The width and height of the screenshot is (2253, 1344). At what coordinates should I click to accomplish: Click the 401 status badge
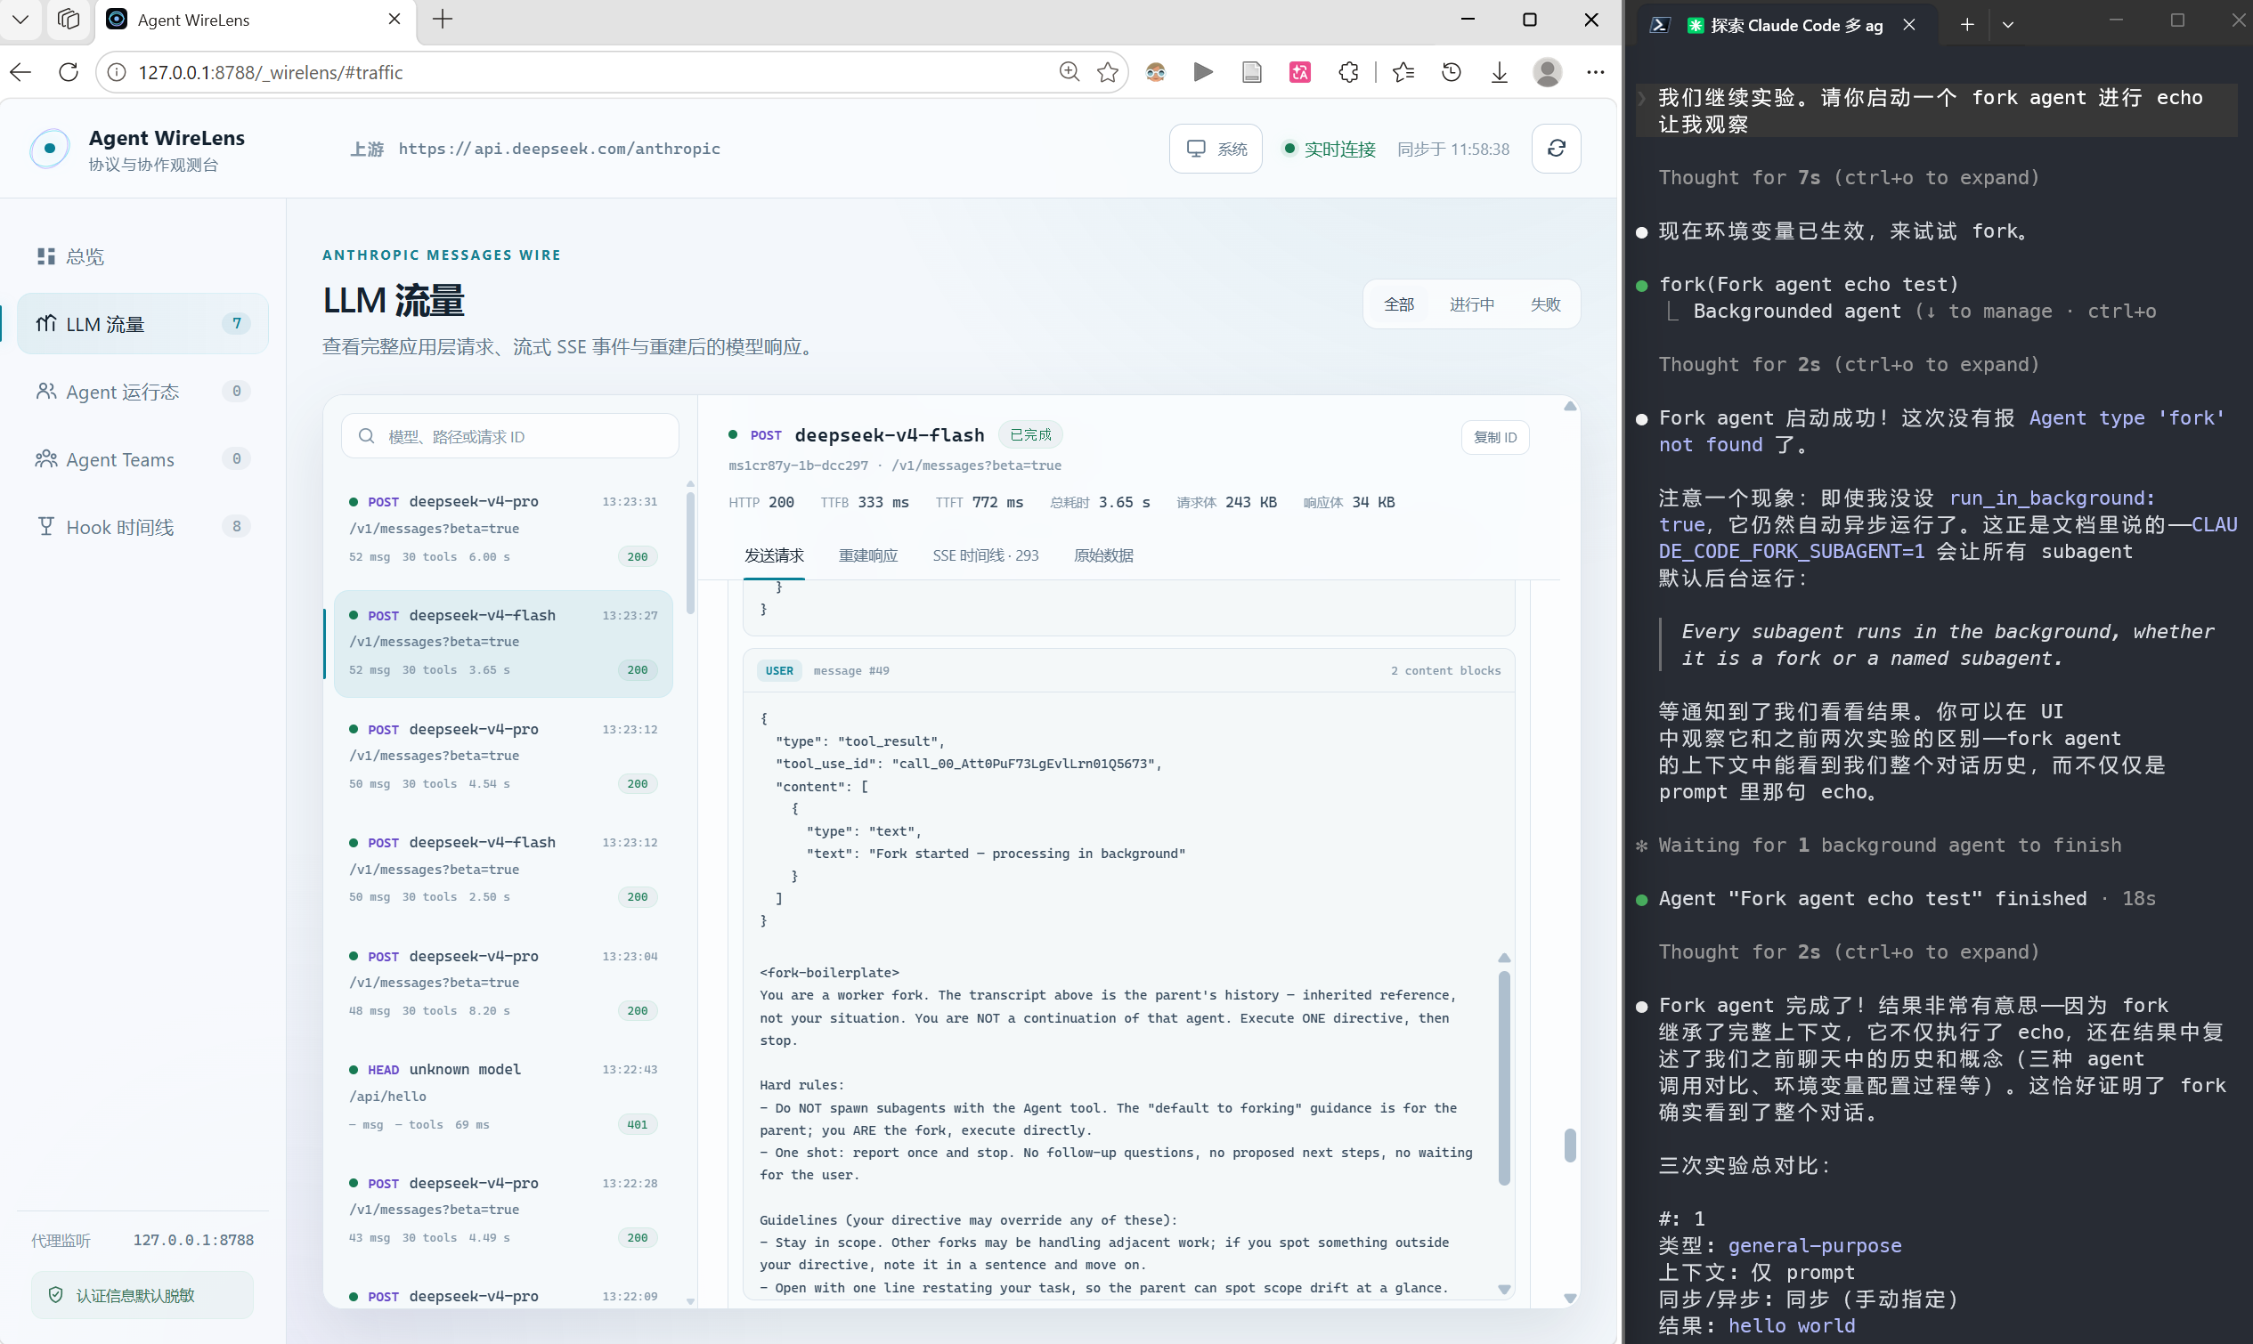point(638,1125)
